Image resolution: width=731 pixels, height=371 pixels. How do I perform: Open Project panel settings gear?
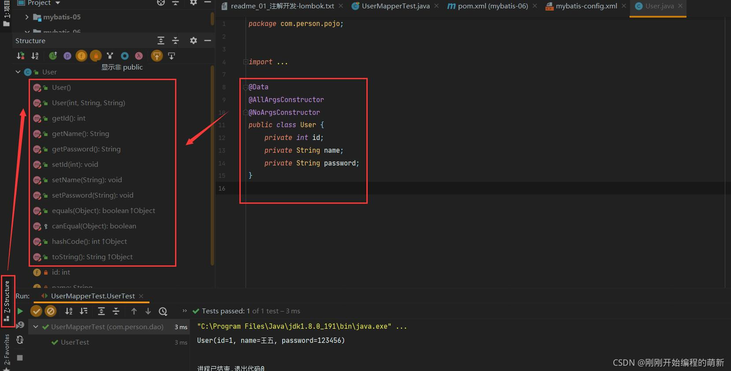[193, 3]
